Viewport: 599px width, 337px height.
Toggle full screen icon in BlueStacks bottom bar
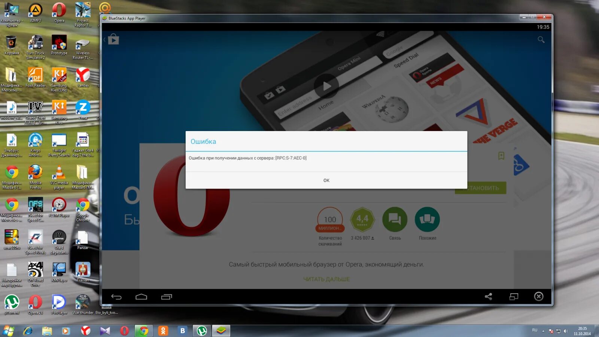(x=514, y=297)
